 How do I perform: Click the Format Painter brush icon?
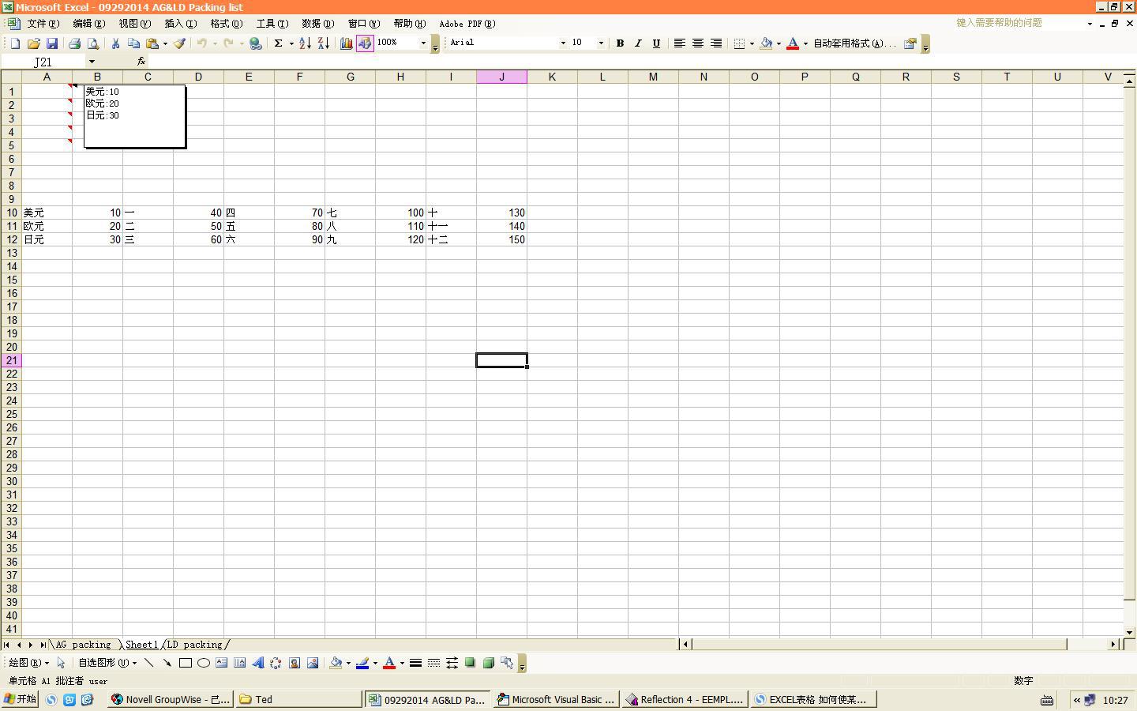coord(180,43)
